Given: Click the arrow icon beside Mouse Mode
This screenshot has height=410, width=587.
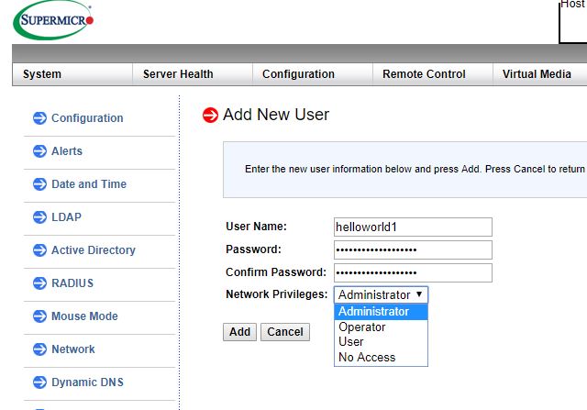Looking at the screenshot, I should [39, 316].
